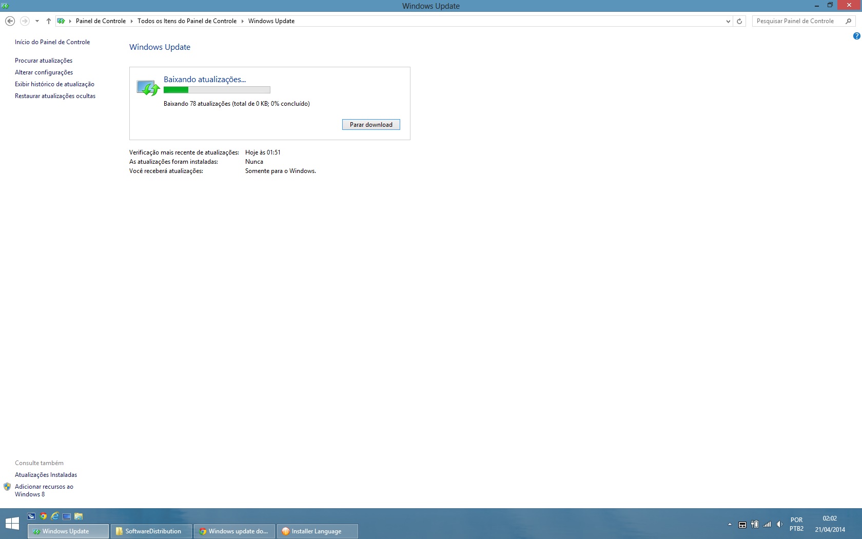Viewport: 862px width, 539px height.
Task: Click Restaurar atualizações ocultas link
Action: pyautogui.click(x=55, y=96)
